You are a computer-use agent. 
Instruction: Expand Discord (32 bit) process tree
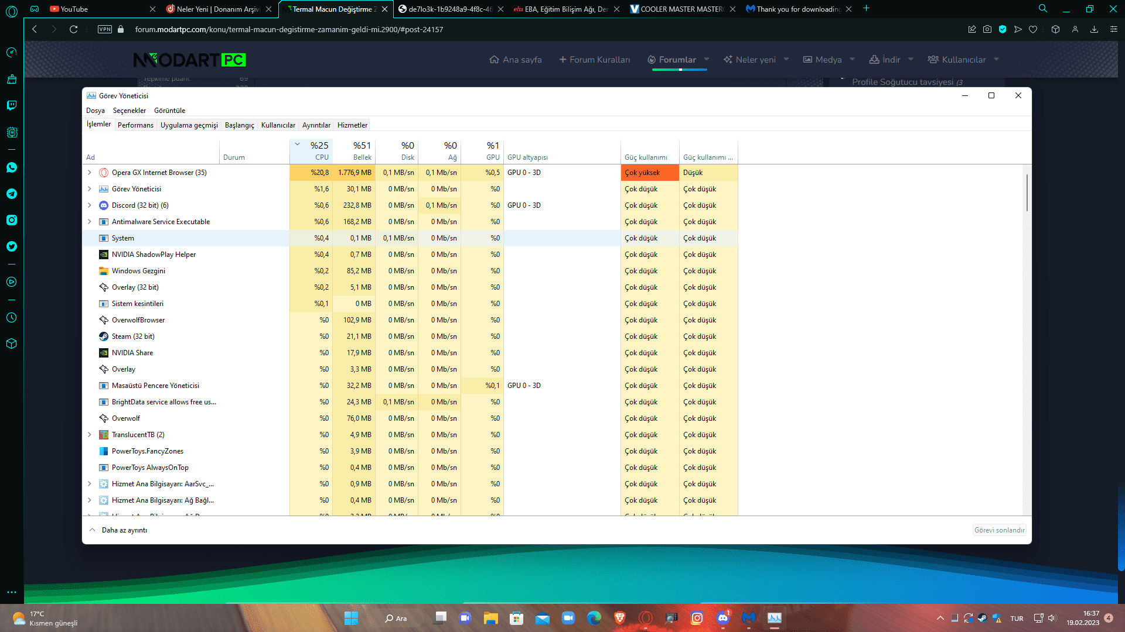click(x=89, y=205)
